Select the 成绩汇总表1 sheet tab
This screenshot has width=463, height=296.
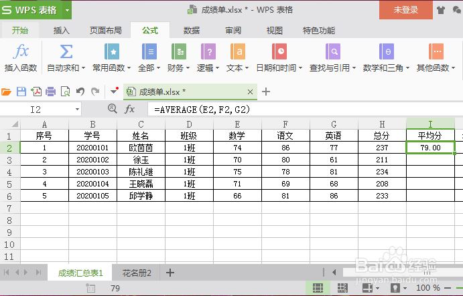(80, 273)
